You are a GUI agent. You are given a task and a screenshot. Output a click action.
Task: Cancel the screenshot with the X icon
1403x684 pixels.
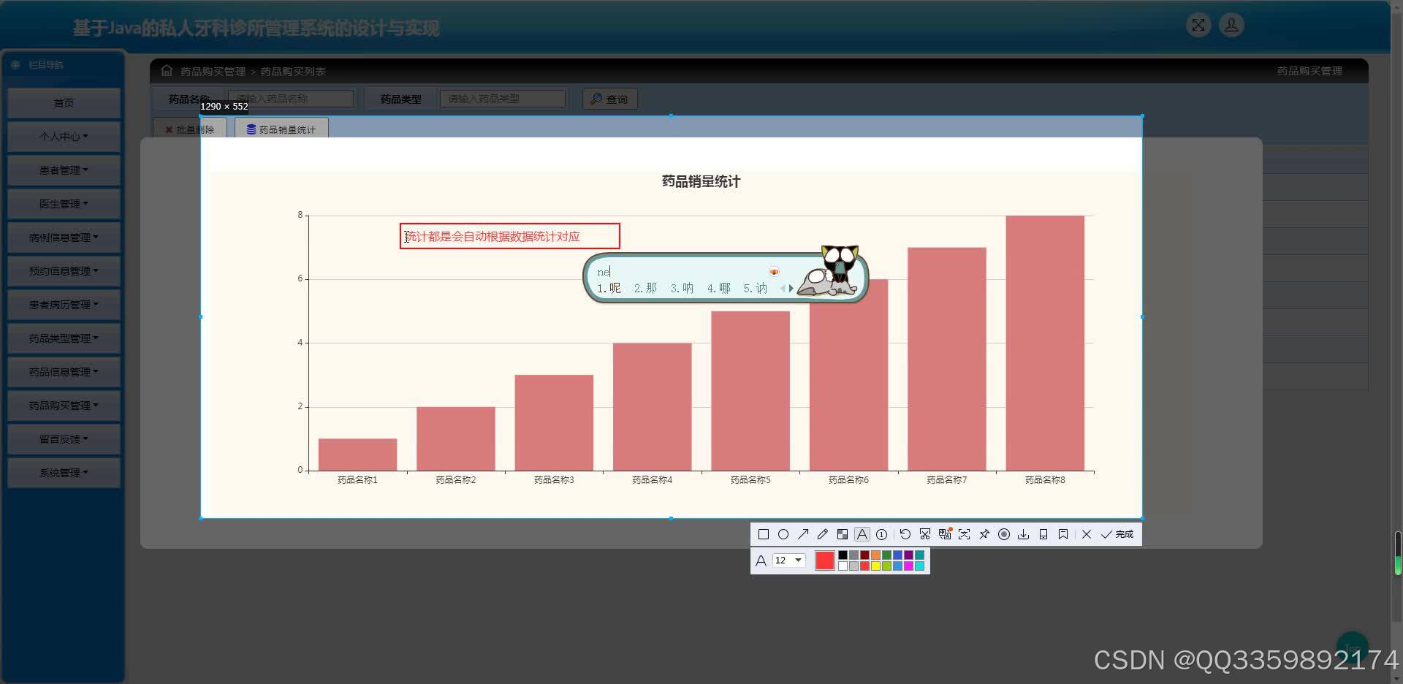pyautogui.click(x=1087, y=534)
